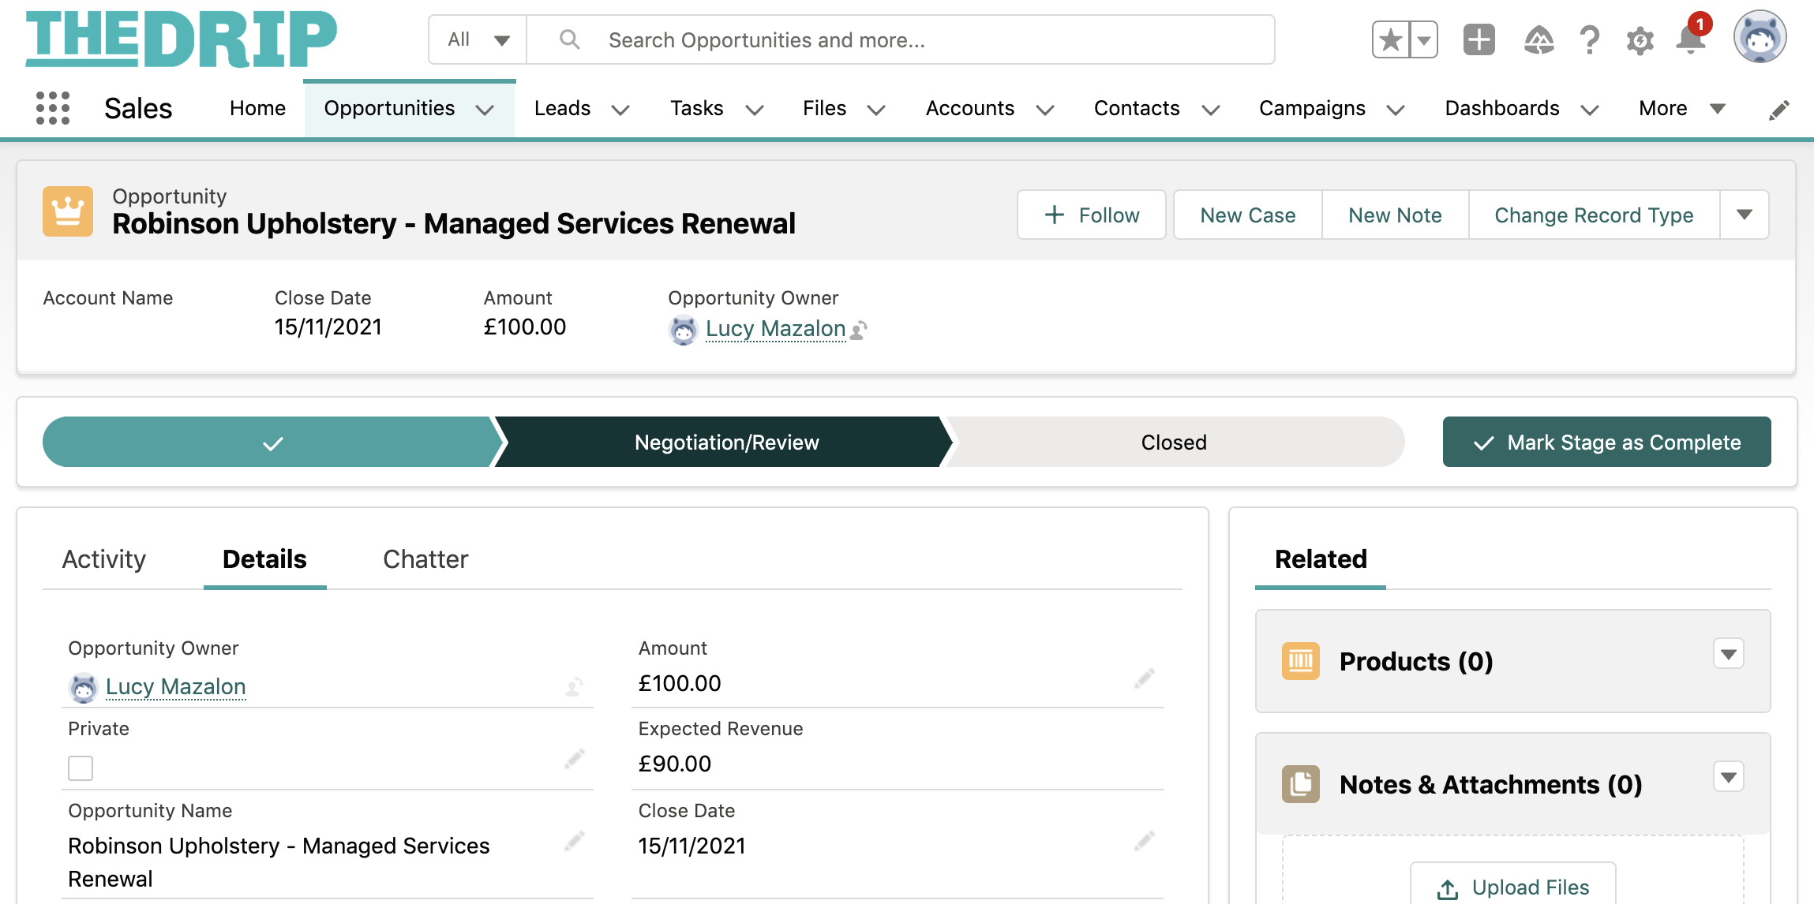Switch to the Chatter tab
The height and width of the screenshot is (904, 1814).
[425, 558]
